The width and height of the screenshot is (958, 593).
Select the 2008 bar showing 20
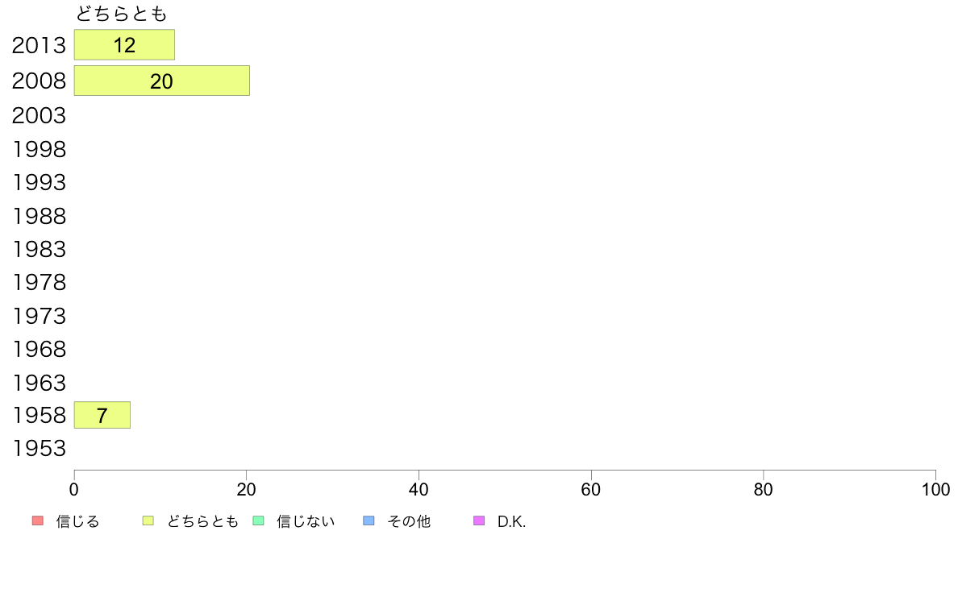[x=162, y=81]
